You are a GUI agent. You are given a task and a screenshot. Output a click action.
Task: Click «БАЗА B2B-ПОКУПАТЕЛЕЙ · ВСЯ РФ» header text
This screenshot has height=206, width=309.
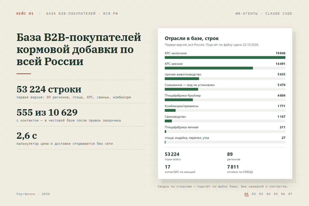pyautogui.click(x=82, y=14)
